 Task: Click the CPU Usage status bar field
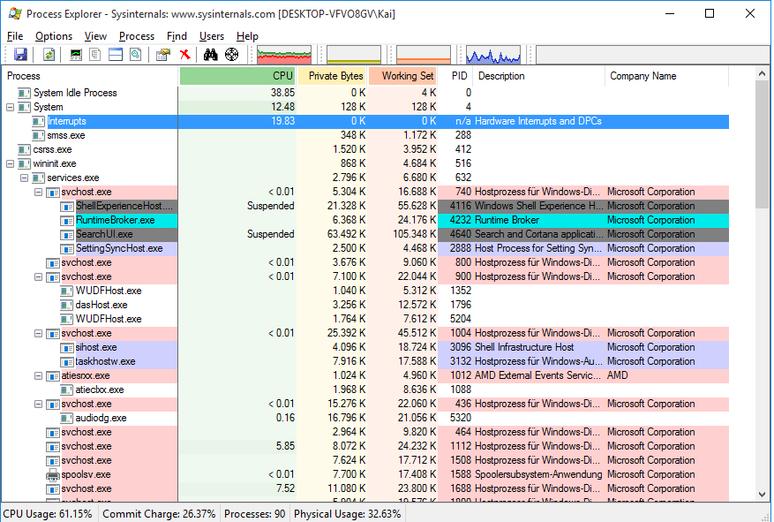pyautogui.click(x=49, y=514)
